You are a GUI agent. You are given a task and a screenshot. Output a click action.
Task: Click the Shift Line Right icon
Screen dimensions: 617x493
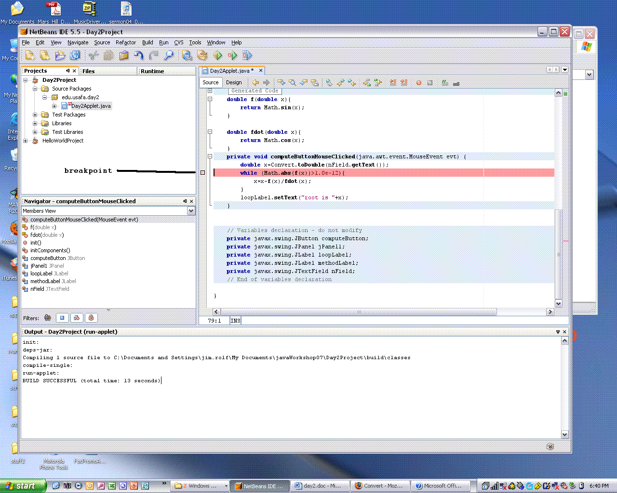click(x=404, y=83)
